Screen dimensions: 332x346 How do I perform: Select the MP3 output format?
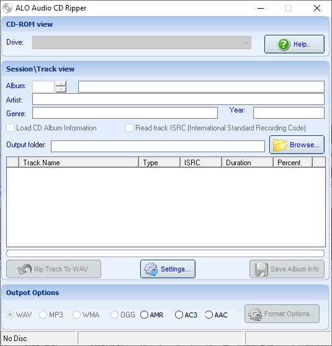click(x=43, y=315)
